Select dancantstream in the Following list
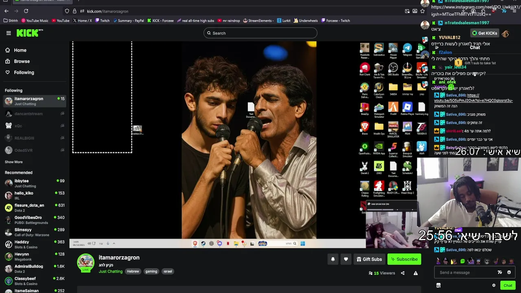Viewport: 521px width, 293px height. coord(35,114)
